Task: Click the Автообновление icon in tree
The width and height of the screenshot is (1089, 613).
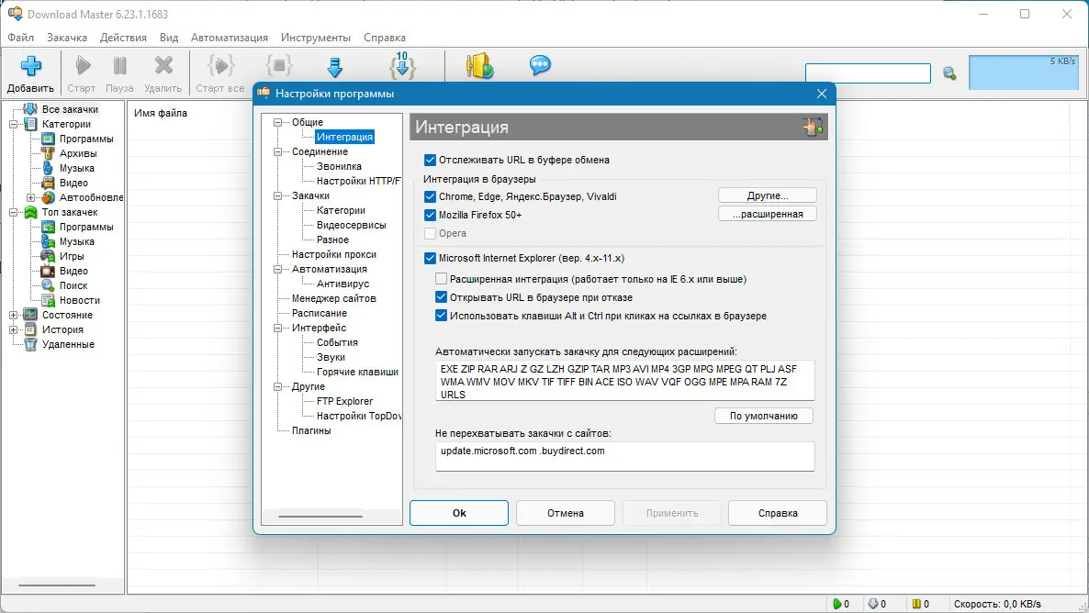Action: tap(48, 197)
